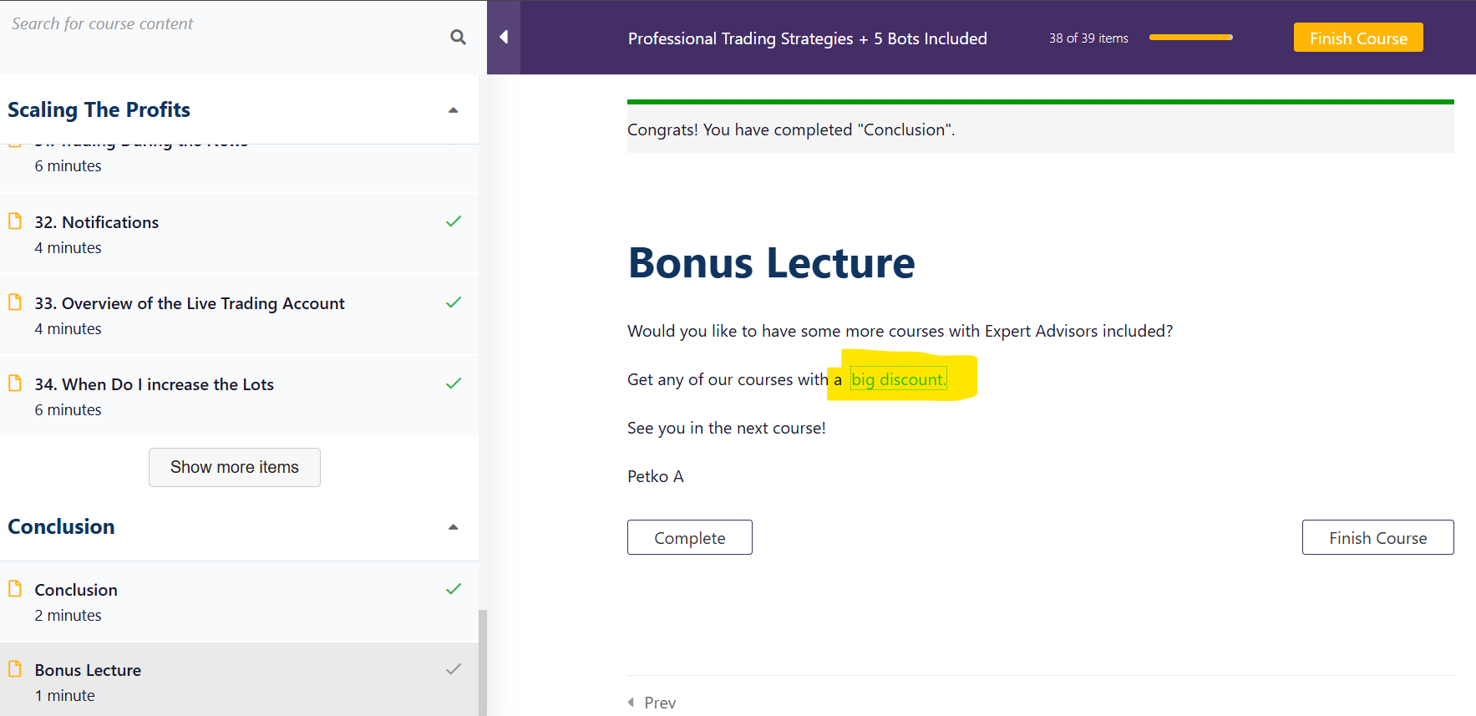Open 34. When Do I increase the Lots
This screenshot has height=716, width=1476.
[x=239, y=396]
